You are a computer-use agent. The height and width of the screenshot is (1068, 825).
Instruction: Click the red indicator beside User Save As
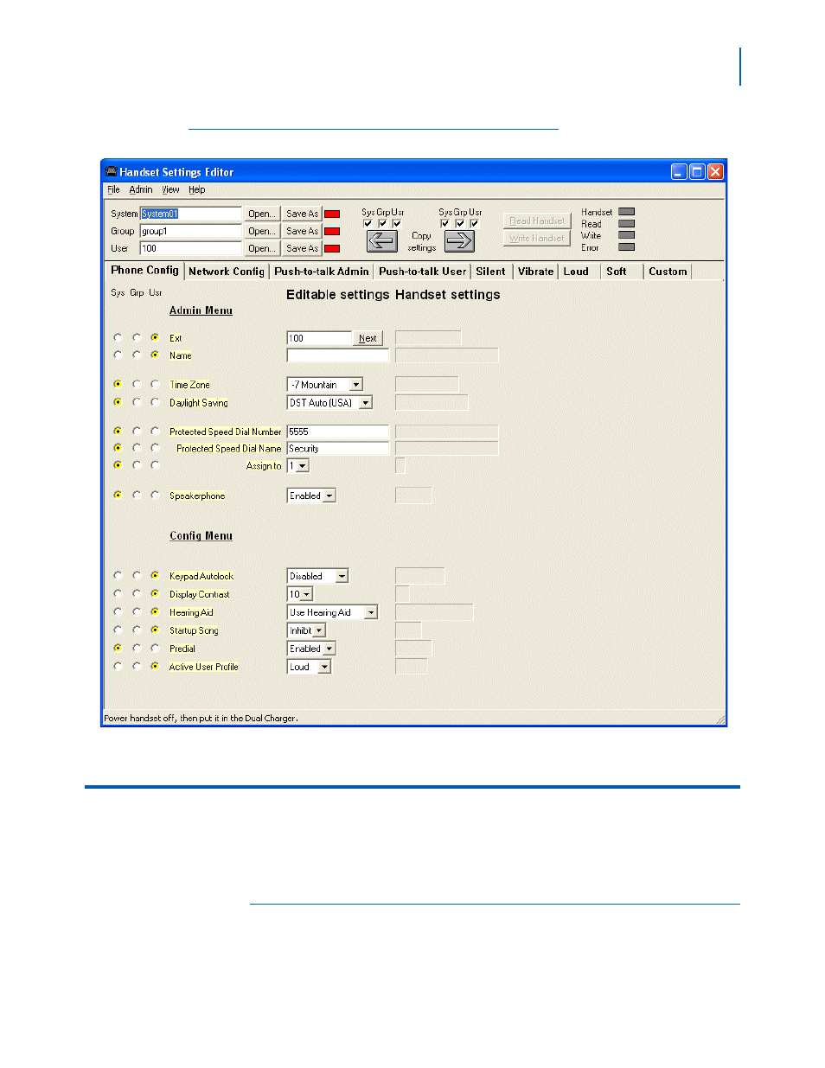332,249
